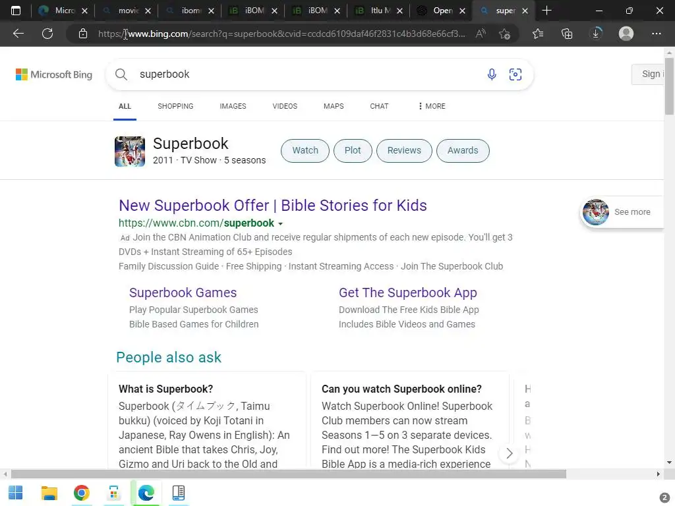This screenshot has width=675, height=506.
Task: Switch to the CHAT tab
Action: (379, 106)
